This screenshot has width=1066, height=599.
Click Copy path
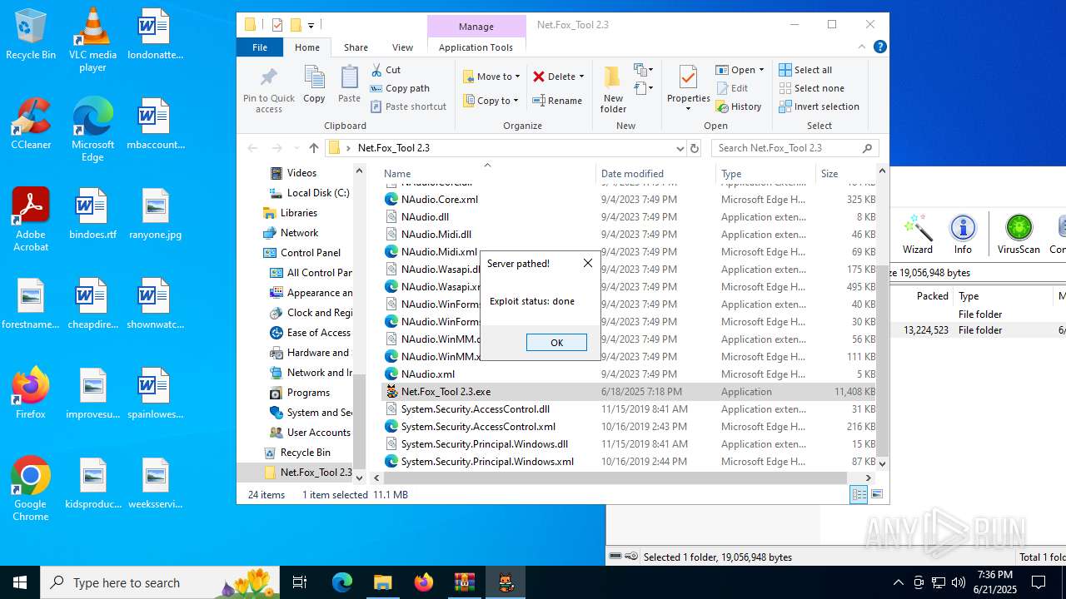coord(400,88)
